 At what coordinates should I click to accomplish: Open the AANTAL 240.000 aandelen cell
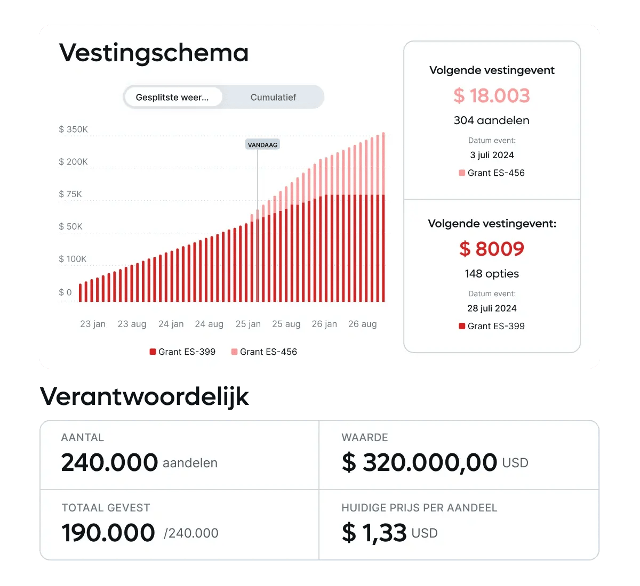180,455
